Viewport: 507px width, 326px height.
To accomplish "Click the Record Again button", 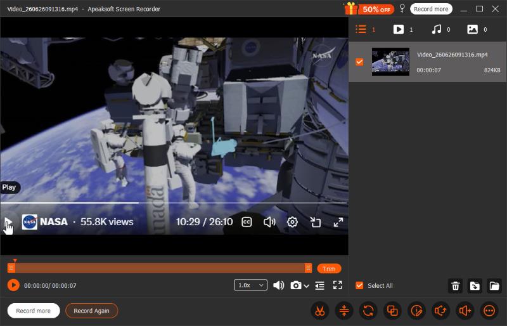I will click(91, 311).
